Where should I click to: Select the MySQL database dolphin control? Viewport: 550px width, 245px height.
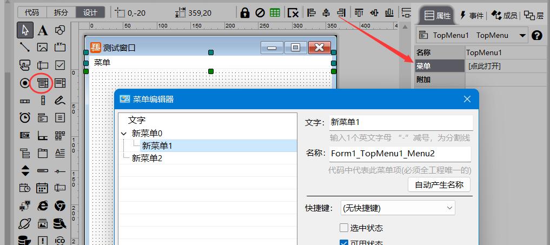pyautogui.click(x=60, y=223)
